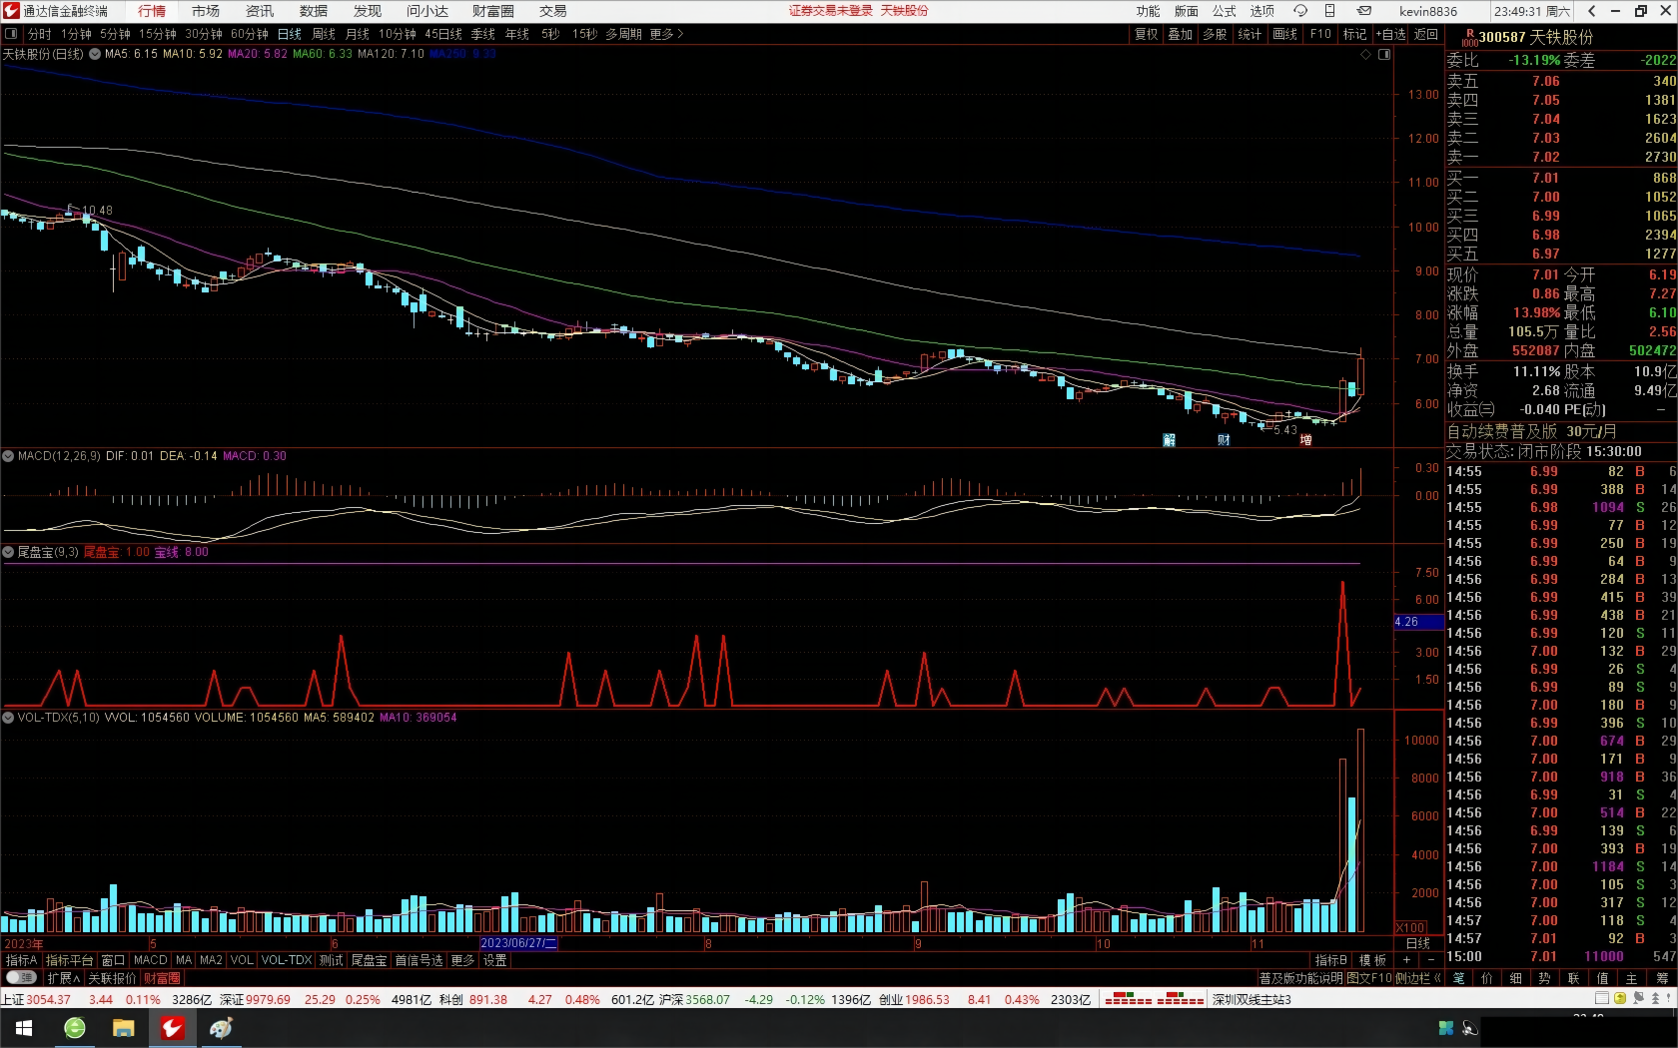
Task: Click the 画线 drawing button
Action: click(x=1284, y=34)
